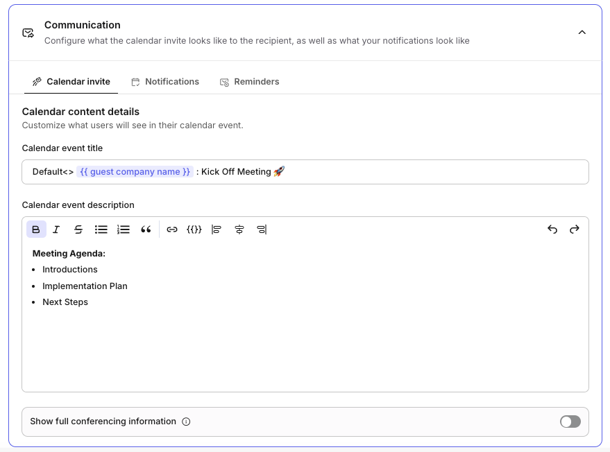610x452 pixels.
Task: Switch to the Notifications tab
Action: coord(165,82)
